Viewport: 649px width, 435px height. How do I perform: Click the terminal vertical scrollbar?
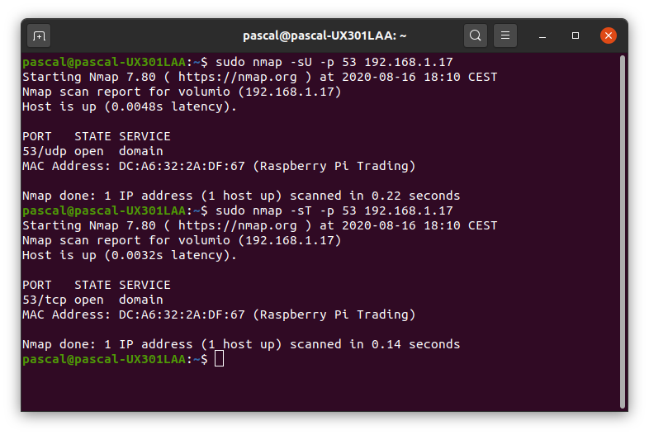pyautogui.click(x=622, y=232)
